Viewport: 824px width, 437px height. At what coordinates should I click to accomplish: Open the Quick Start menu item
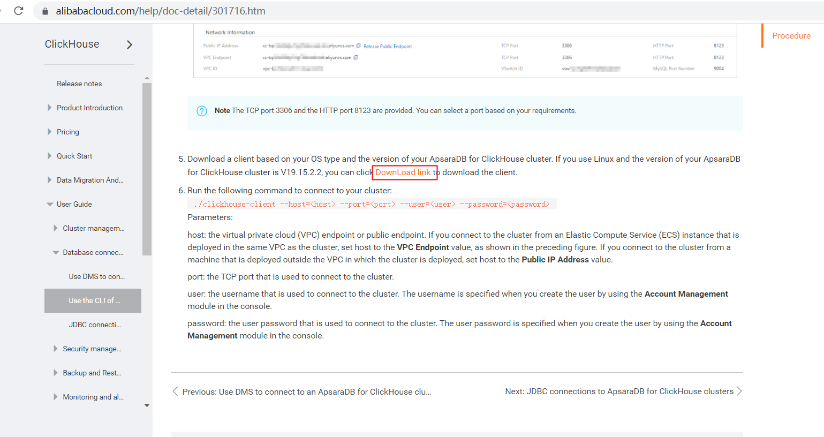[x=74, y=156]
